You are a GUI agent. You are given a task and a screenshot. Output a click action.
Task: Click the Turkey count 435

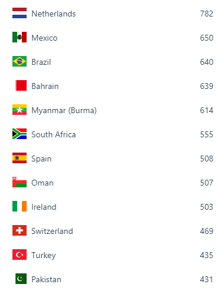pos(206,255)
